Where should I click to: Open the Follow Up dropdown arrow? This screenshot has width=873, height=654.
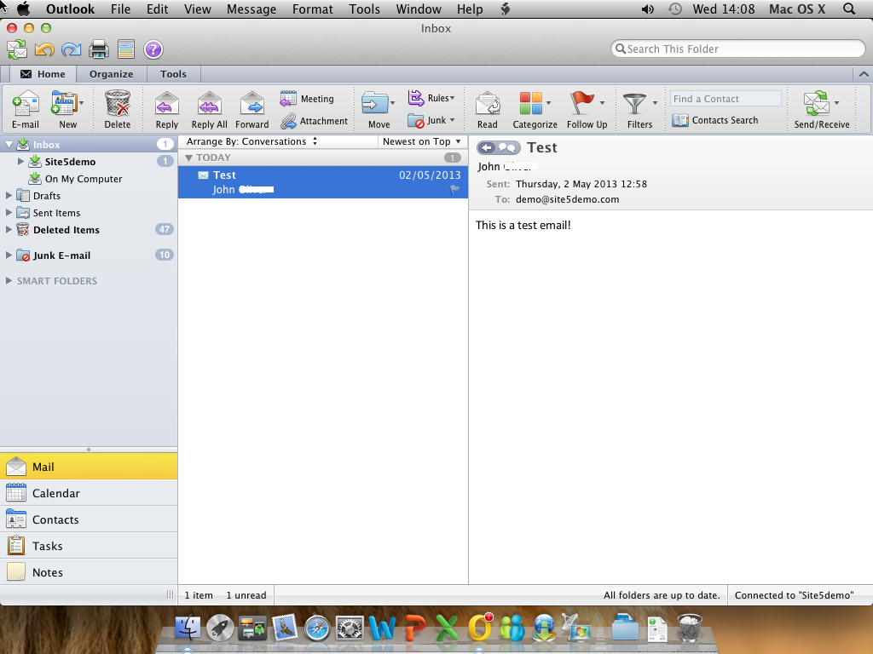pos(602,103)
